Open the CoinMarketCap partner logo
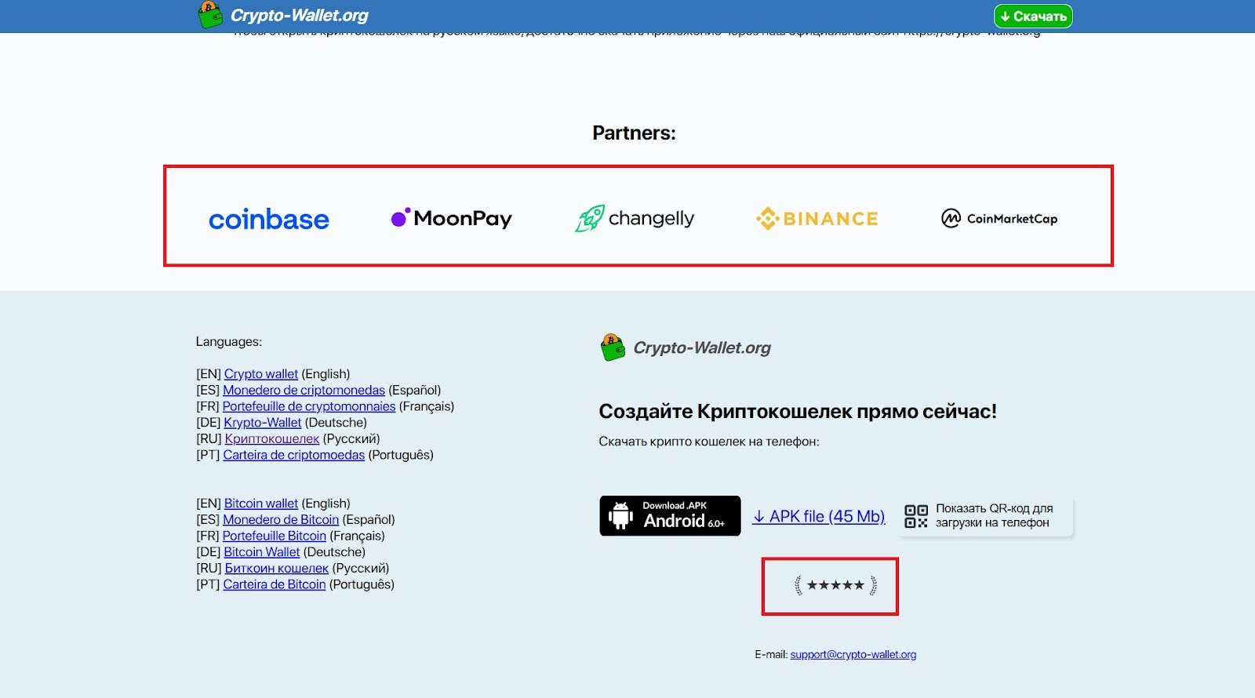The width and height of the screenshot is (1255, 698). pos(999,218)
